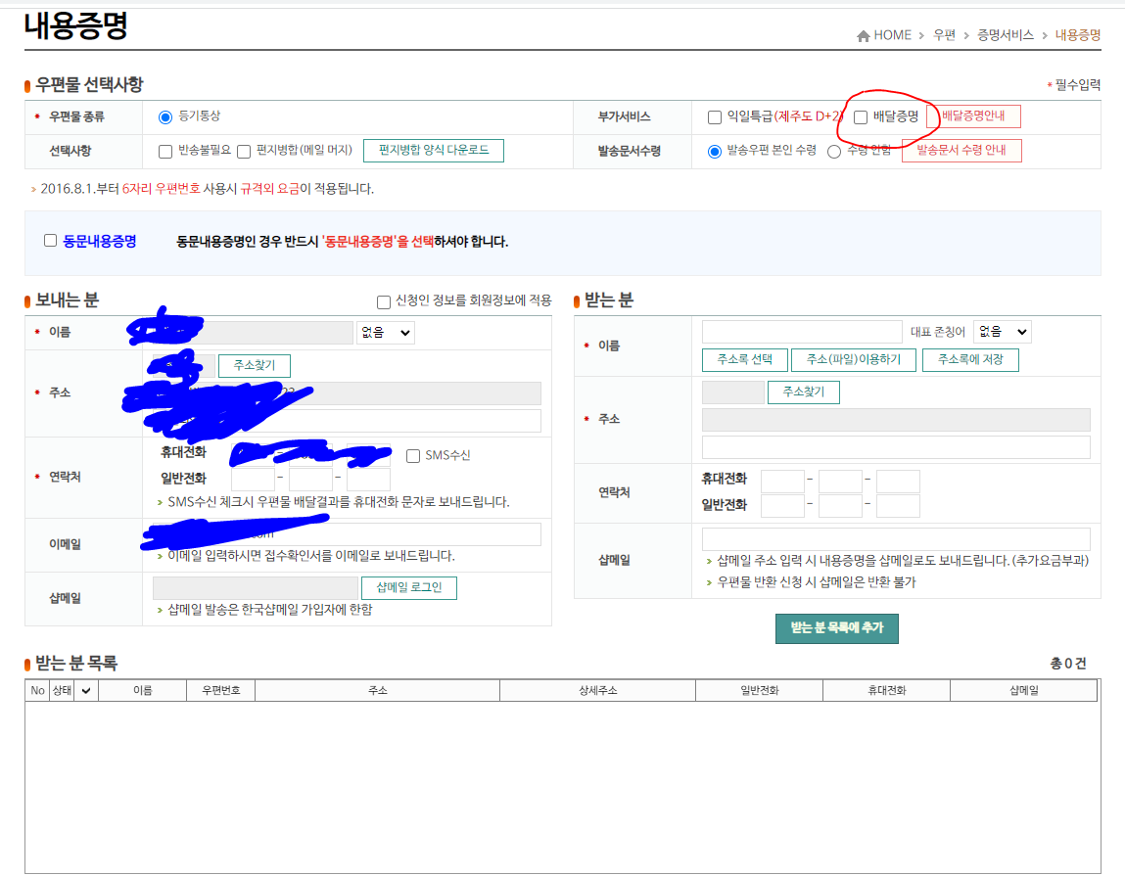Click the 상세주소 column header
Screen dimensions: 1125x876
(x=597, y=691)
